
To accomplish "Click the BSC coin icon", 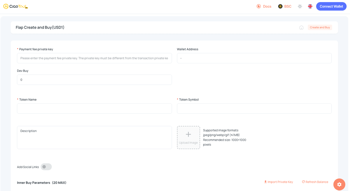I will point(280,6).
